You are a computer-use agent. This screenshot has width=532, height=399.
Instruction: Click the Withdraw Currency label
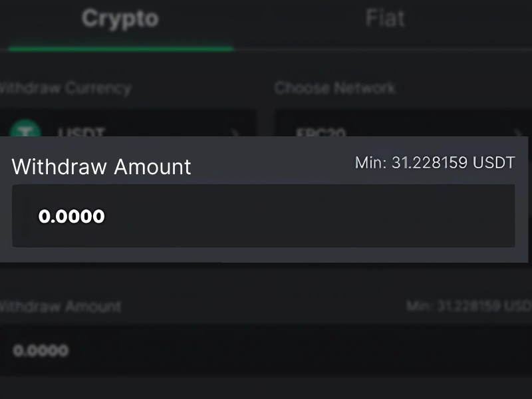(65, 88)
